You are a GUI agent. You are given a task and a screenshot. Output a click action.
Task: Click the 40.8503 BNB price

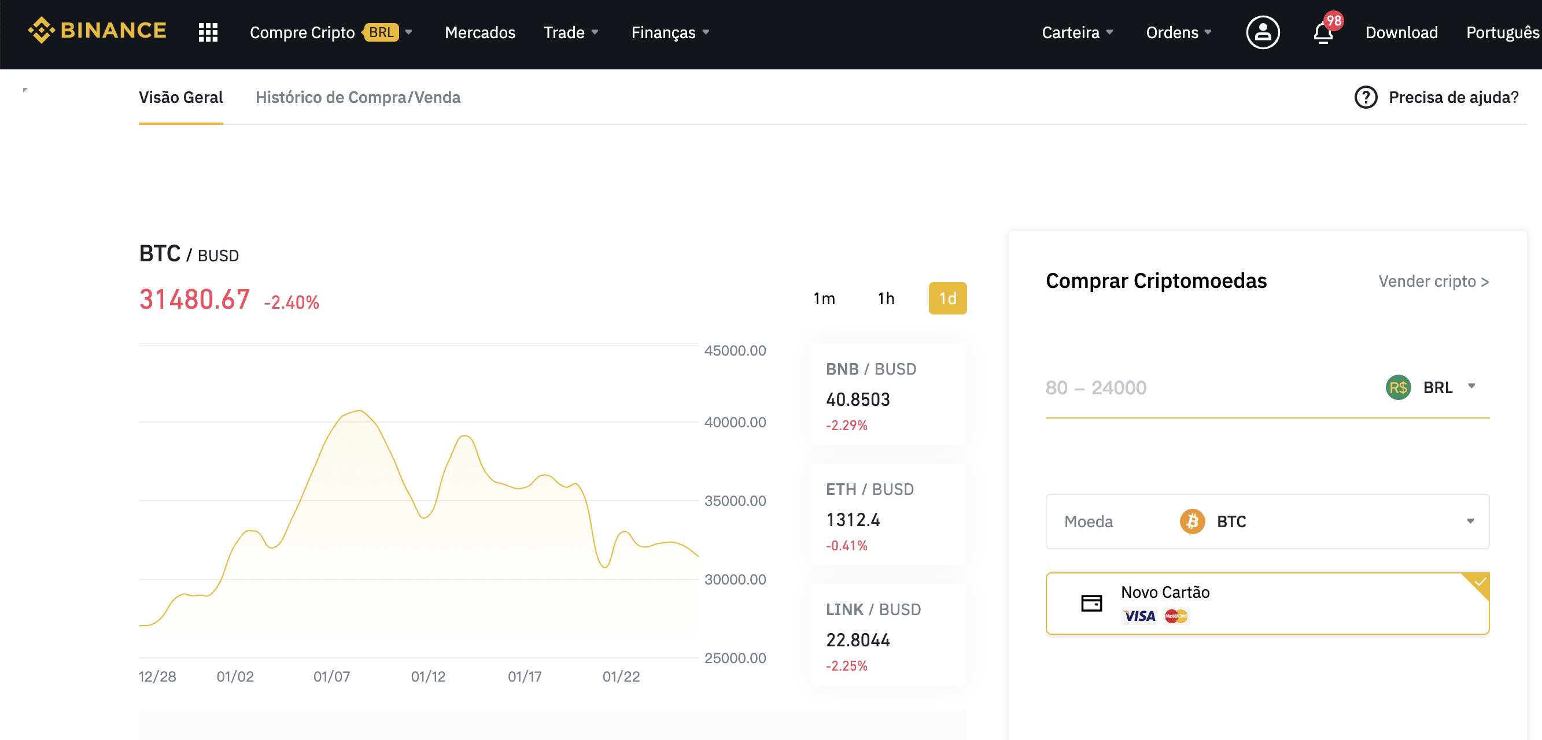(x=858, y=399)
